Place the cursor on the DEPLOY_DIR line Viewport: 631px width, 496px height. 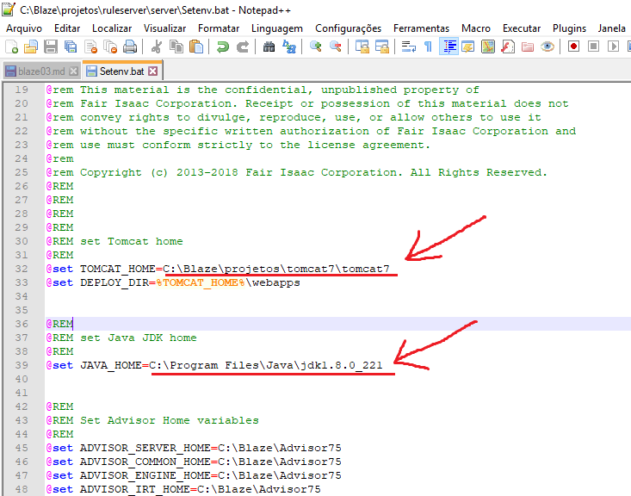pos(173,282)
